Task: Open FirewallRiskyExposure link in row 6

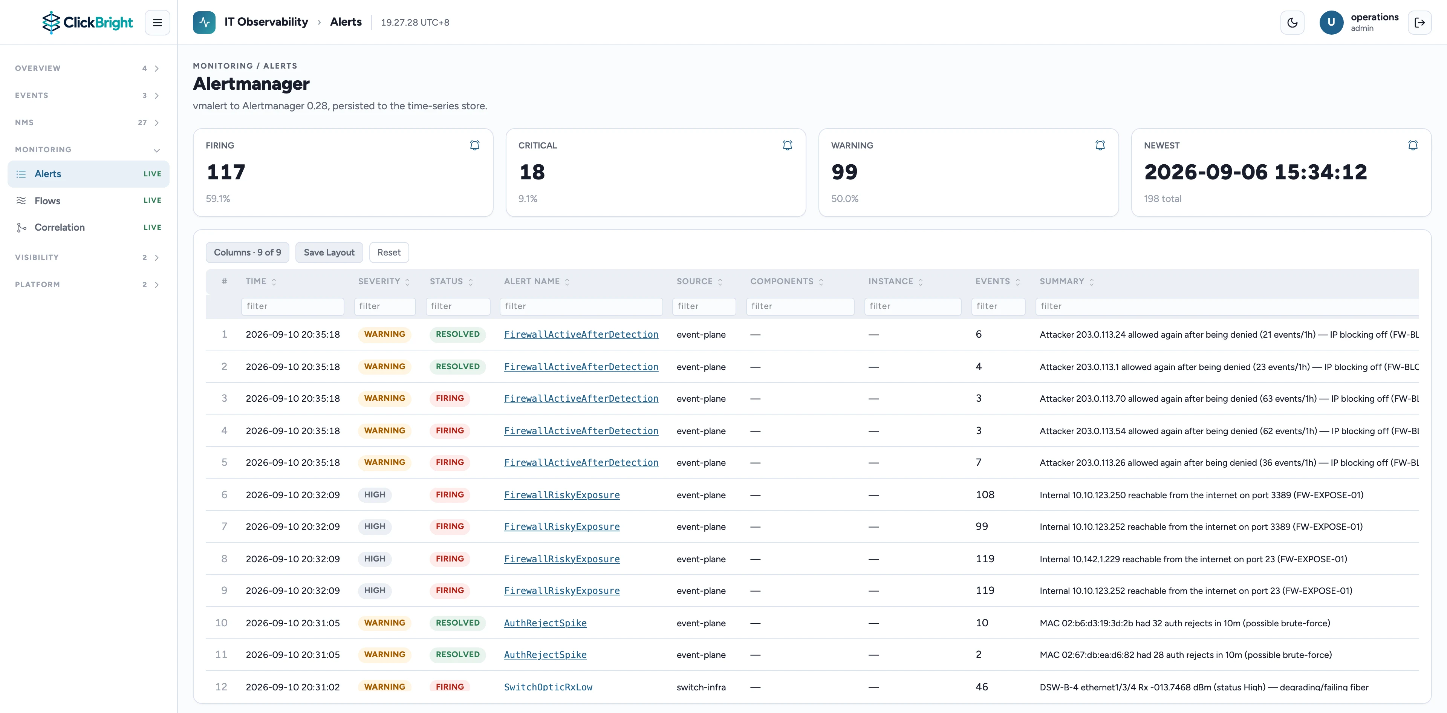Action: (562, 495)
